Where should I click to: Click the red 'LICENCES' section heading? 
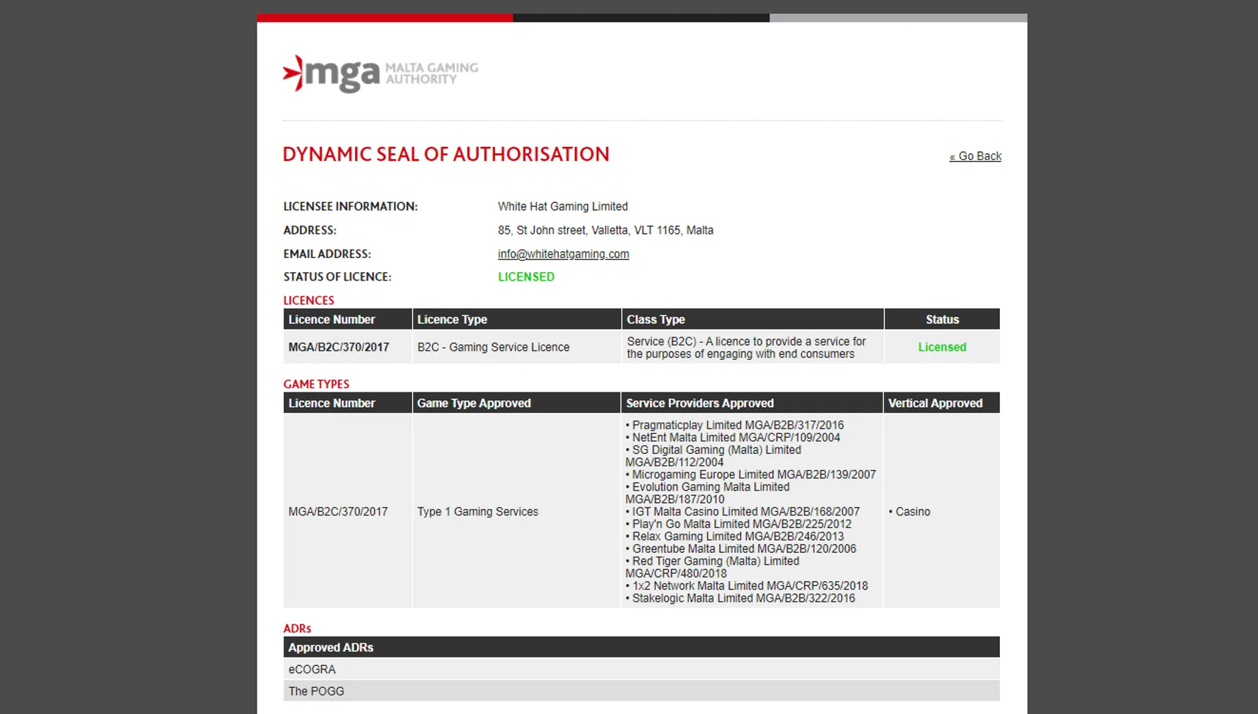point(308,300)
